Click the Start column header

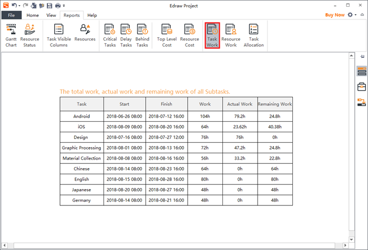(125, 104)
